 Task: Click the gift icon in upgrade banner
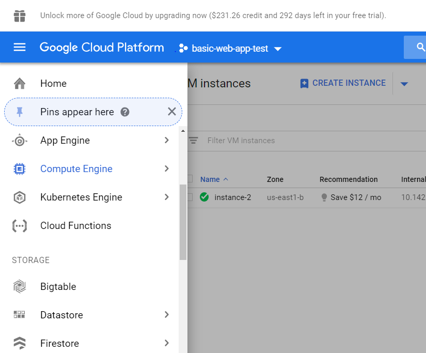point(20,16)
